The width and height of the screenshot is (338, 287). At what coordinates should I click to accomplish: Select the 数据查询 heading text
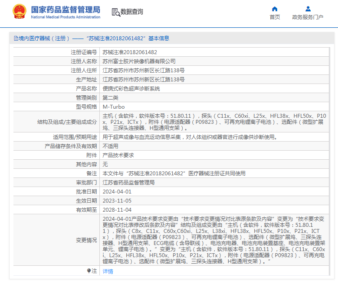point(132,12)
